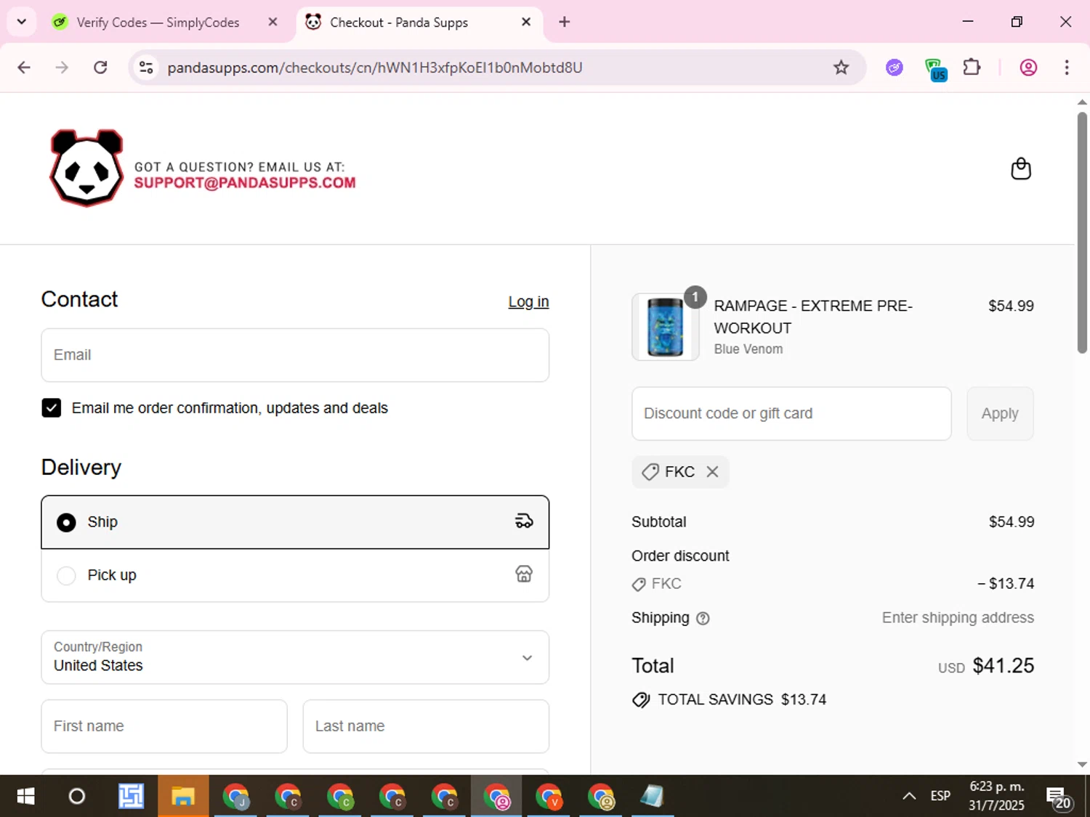This screenshot has height=817, width=1090.
Task: Bookmark this page with the star icon
Action: tap(841, 68)
